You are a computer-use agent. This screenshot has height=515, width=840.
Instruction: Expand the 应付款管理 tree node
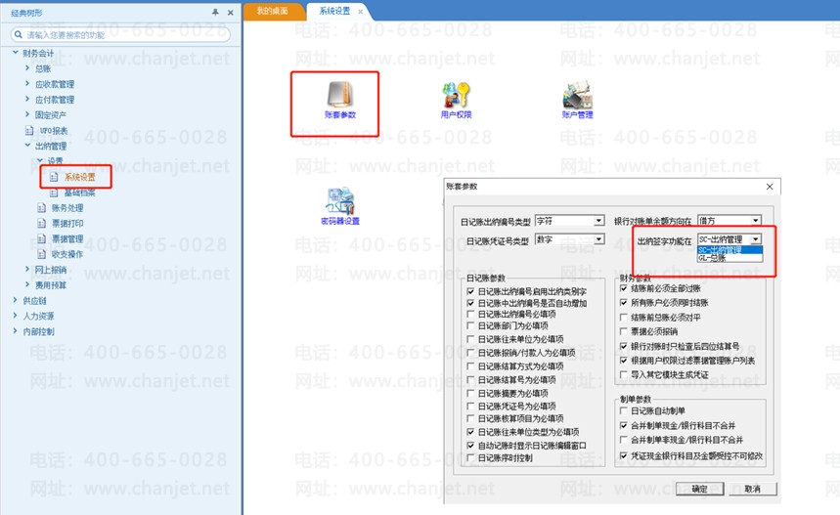click(27, 99)
